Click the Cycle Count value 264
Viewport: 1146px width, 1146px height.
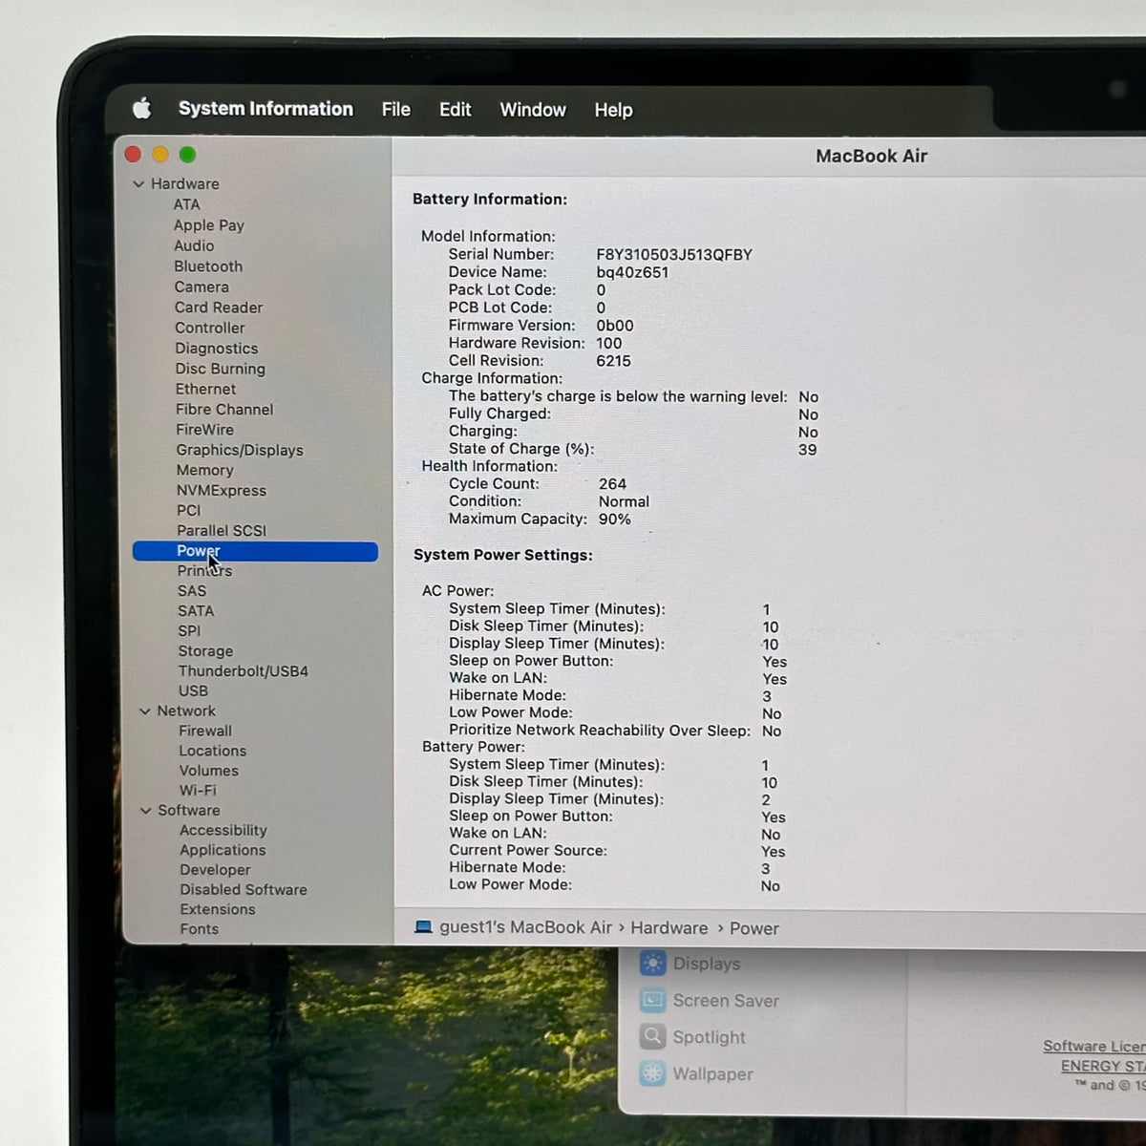[612, 484]
